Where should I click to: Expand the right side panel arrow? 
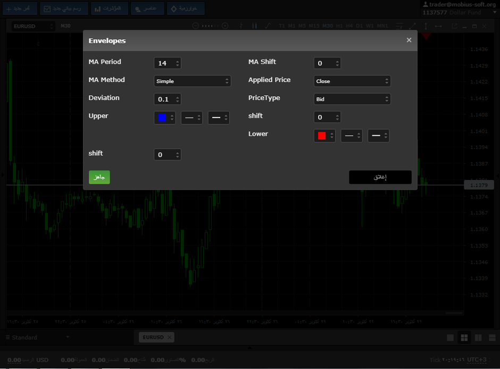coord(497,176)
